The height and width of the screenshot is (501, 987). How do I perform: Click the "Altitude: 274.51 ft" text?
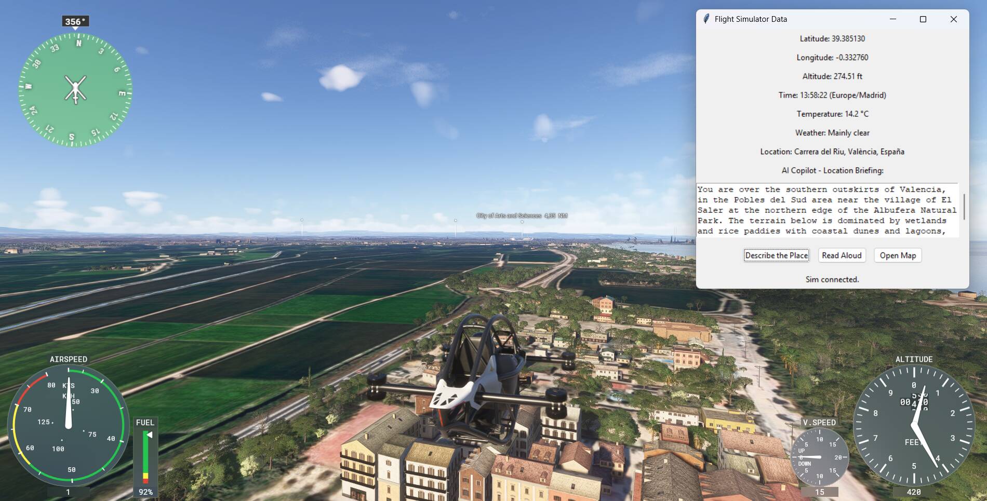(832, 76)
